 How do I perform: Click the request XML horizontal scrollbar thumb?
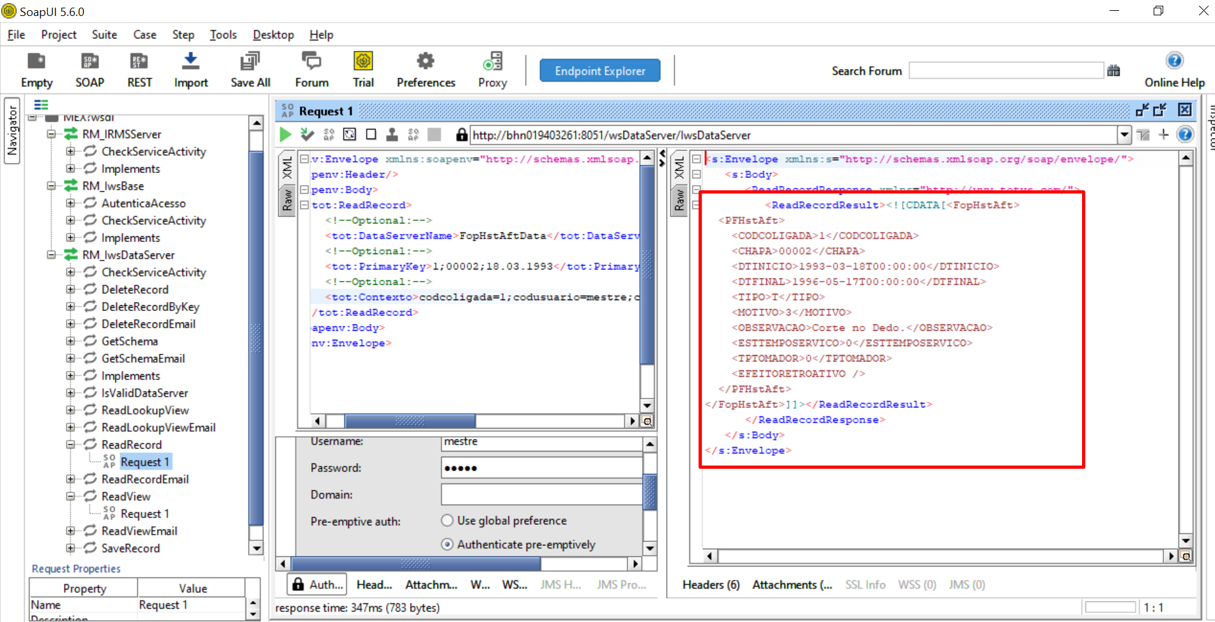[410, 421]
